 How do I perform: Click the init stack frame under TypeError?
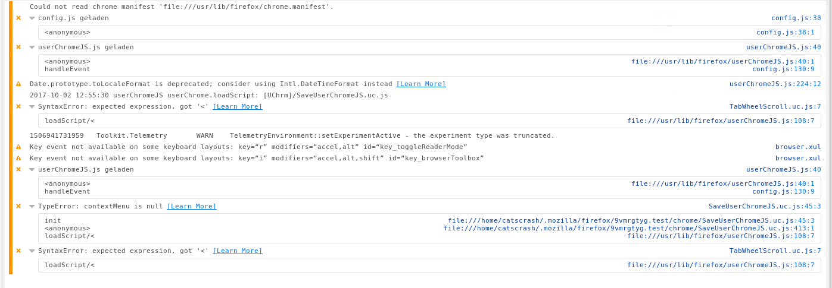click(x=53, y=220)
